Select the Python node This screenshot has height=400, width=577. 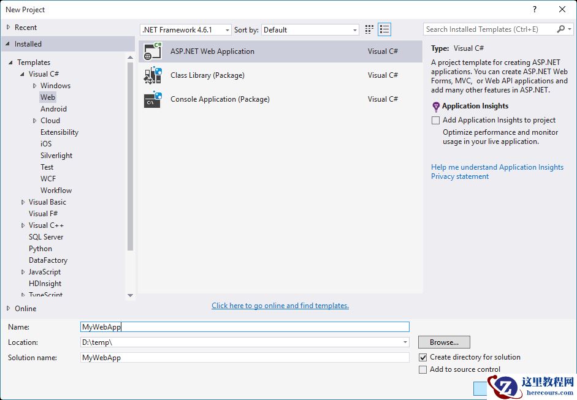coord(40,249)
